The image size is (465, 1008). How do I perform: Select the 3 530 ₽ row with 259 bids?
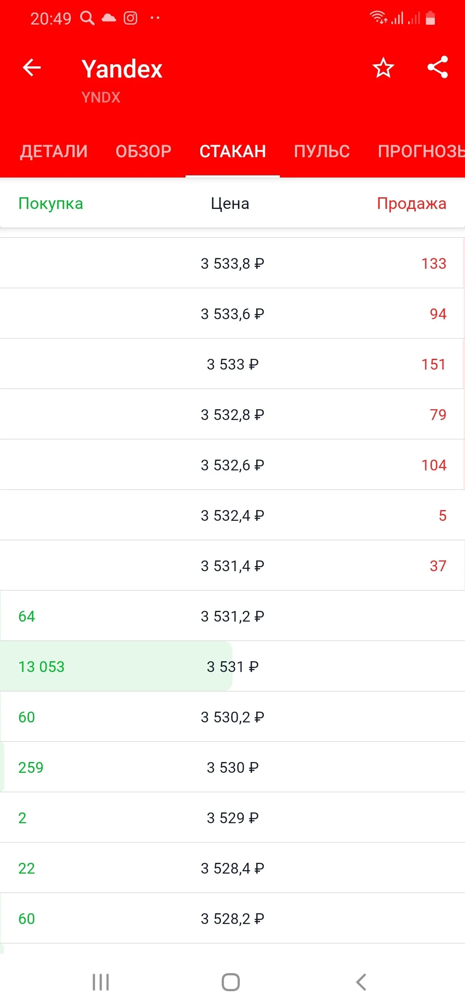click(232, 767)
